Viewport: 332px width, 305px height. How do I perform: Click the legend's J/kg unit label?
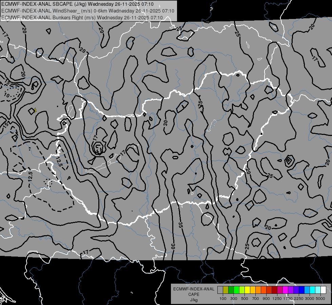pos(194,300)
